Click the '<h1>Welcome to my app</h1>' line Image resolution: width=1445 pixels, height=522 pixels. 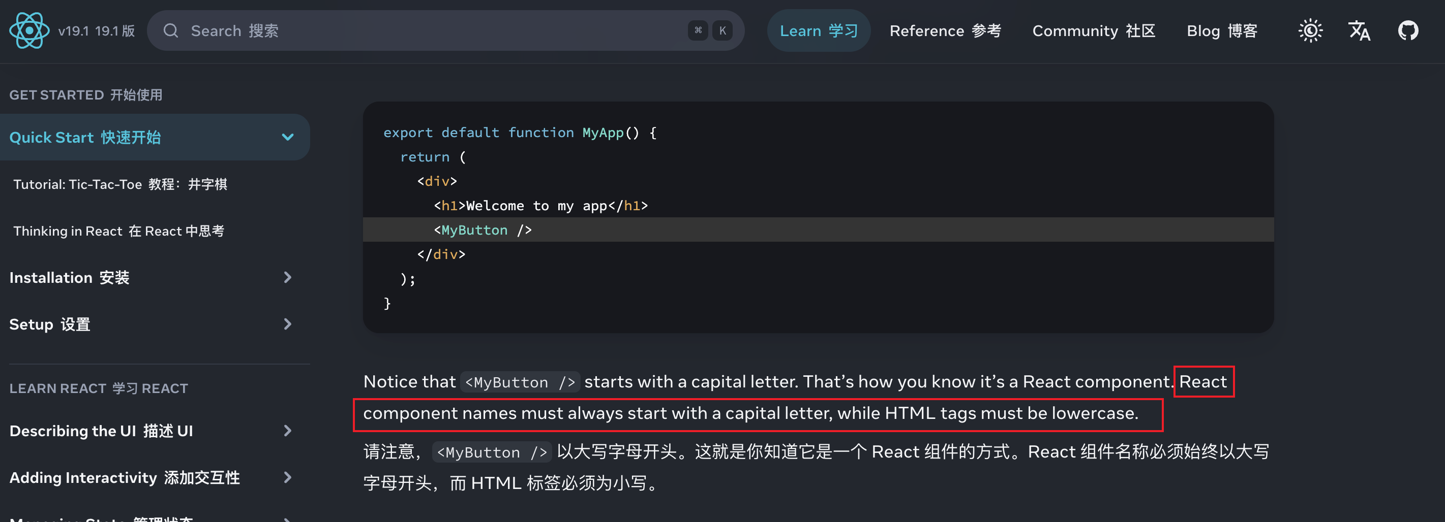point(541,206)
